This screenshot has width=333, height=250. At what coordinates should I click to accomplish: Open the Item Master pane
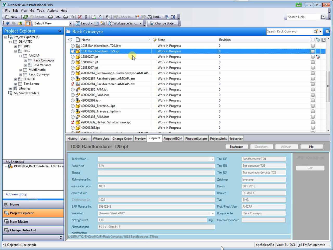click(33, 222)
